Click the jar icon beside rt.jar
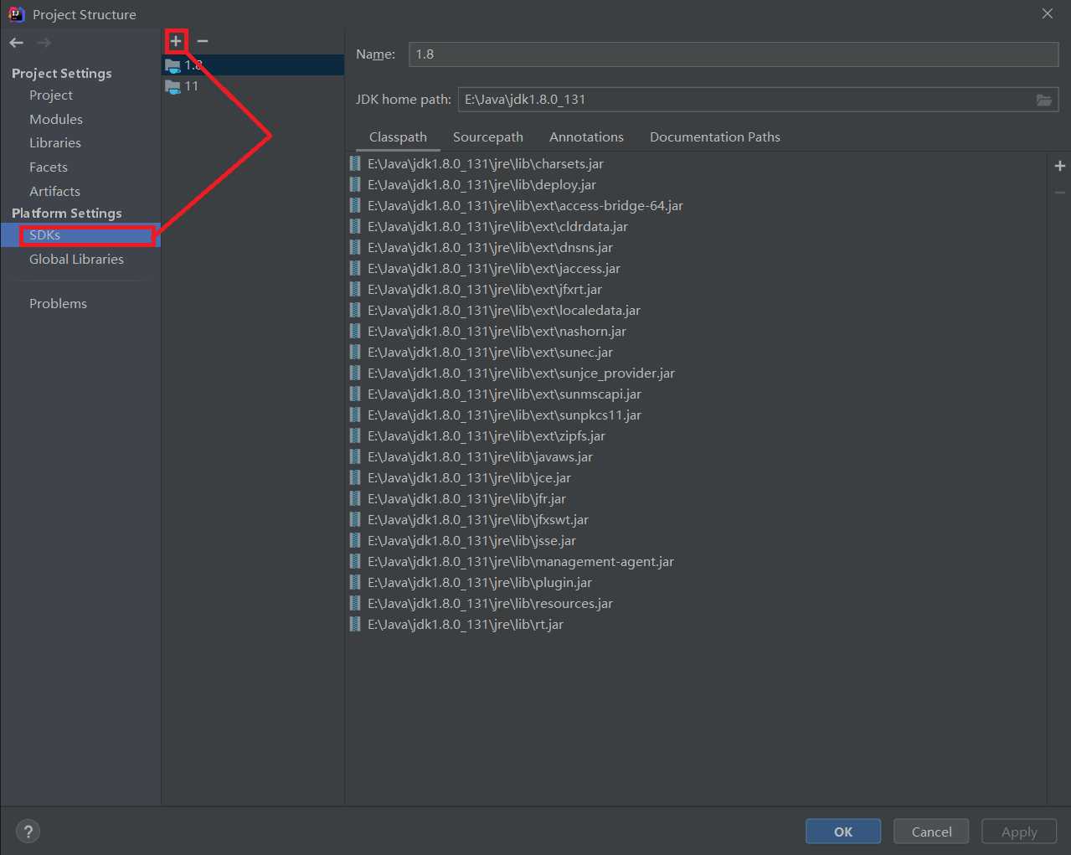 [355, 625]
